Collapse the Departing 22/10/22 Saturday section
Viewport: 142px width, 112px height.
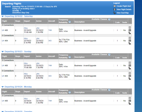point(3,16)
